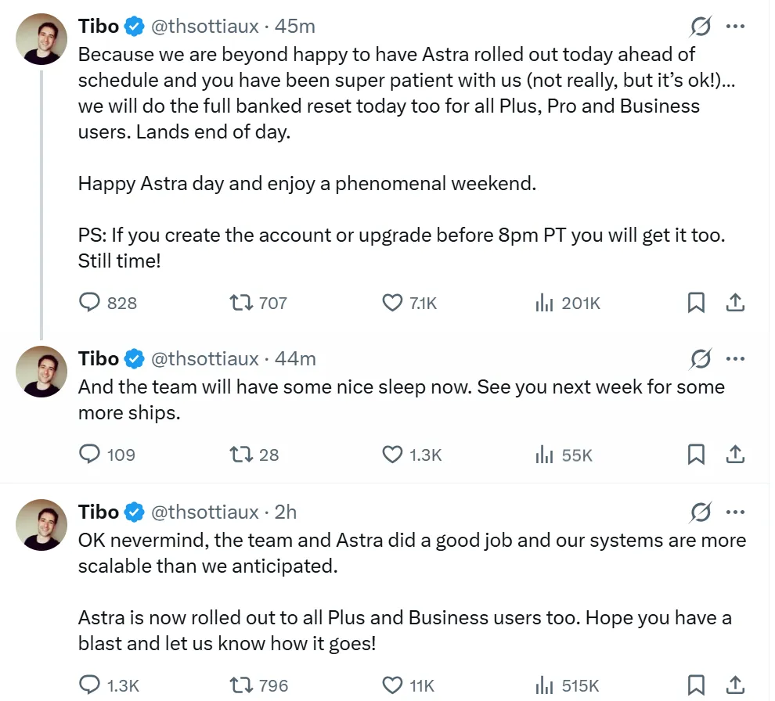The width and height of the screenshot is (775, 701).
Task: Like the 45m post about banked reset
Action: click(x=409, y=302)
